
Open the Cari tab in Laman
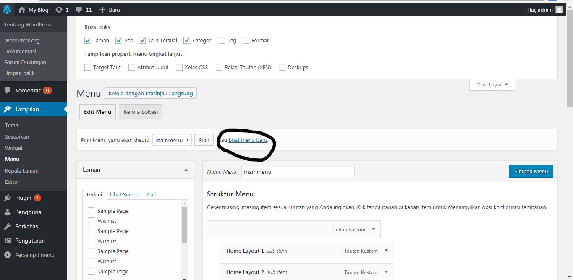(x=152, y=194)
